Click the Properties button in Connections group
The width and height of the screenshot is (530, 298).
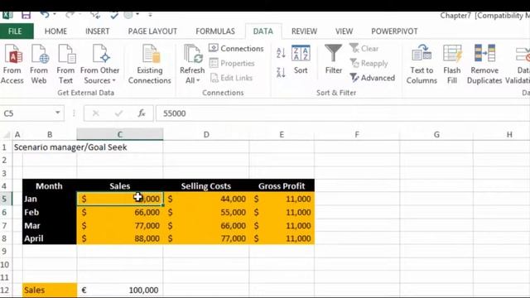(232, 63)
